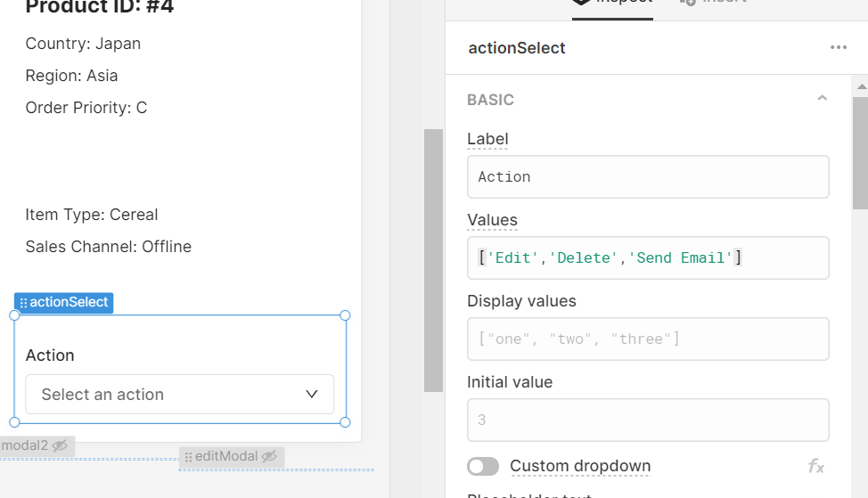The width and height of the screenshot is (868, 498).
Task: Open the three-dots menu beside actionSelect
Action: (x=838, y=47)
